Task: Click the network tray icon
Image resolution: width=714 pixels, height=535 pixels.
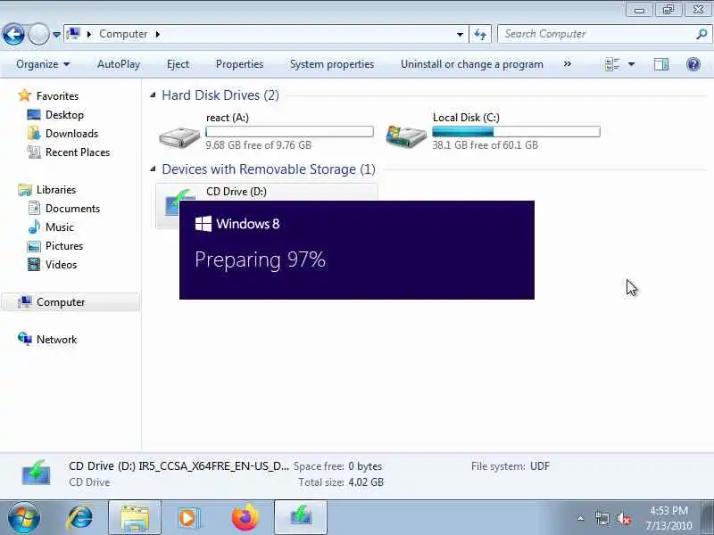Action: 602,518
